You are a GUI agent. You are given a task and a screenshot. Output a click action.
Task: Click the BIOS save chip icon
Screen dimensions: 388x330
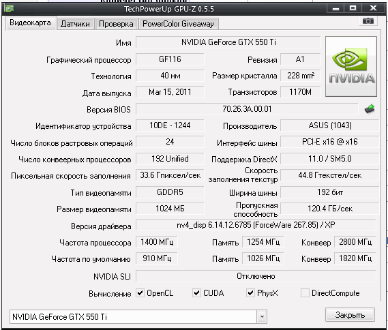pyautogui.click(x=370, y=109)
